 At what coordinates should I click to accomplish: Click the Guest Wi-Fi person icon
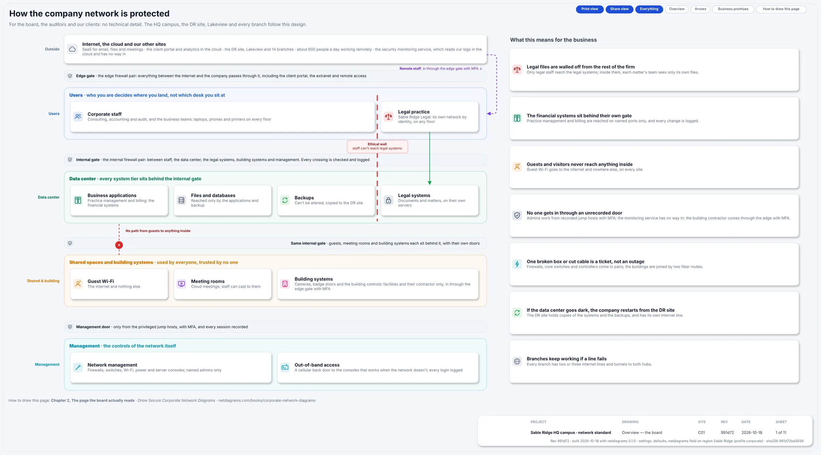coord(78,284)
